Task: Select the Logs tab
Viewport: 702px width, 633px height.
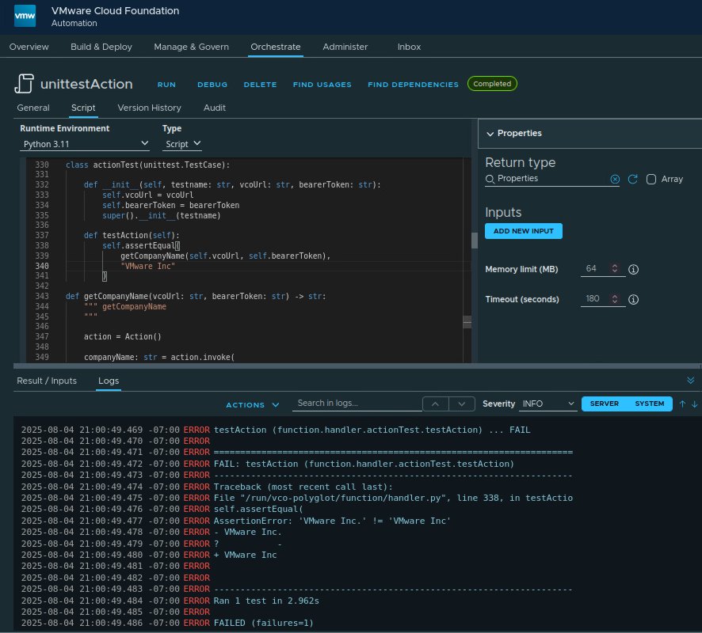Action: [109, 381]
